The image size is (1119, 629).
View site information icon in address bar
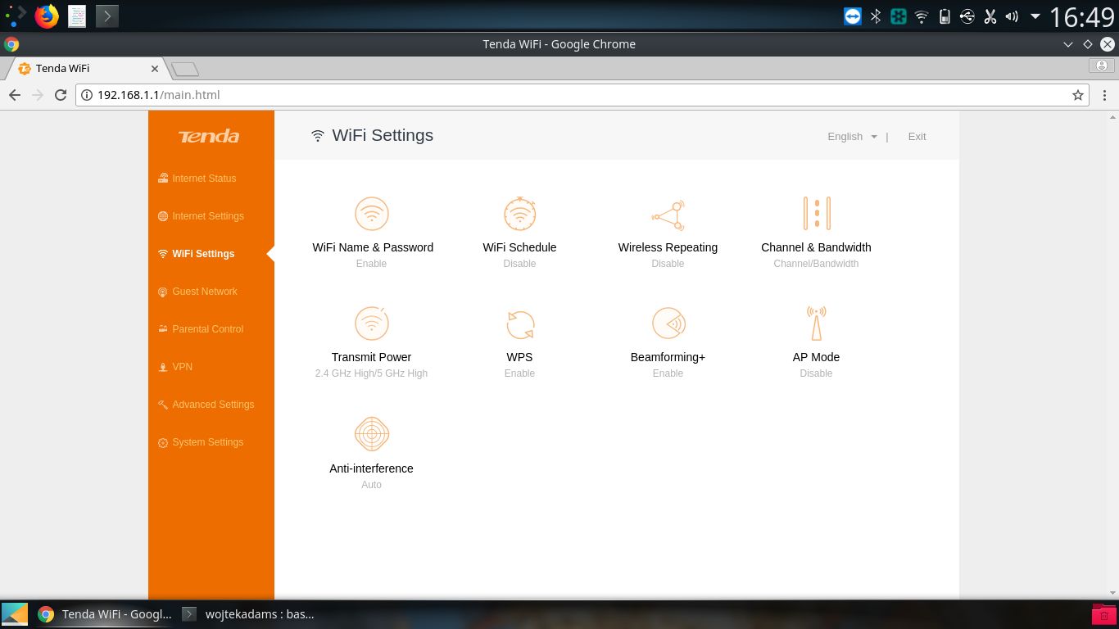pos(87,95)
